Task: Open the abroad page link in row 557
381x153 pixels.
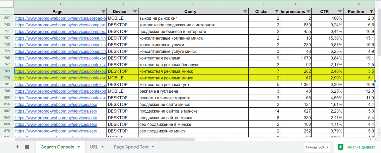Action: tap(60, 18)
